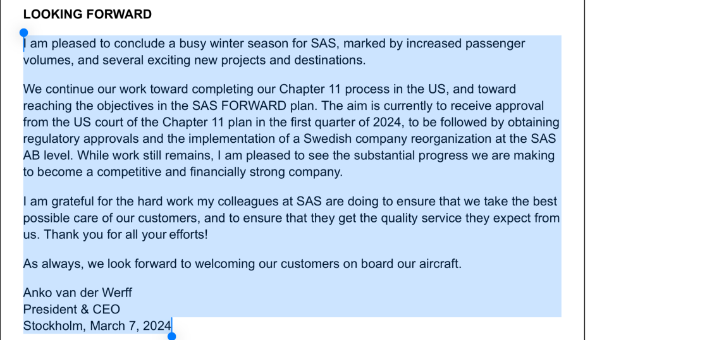
Task: Click the date Stockholm, March 7, 2024
Action: (97, 325)
